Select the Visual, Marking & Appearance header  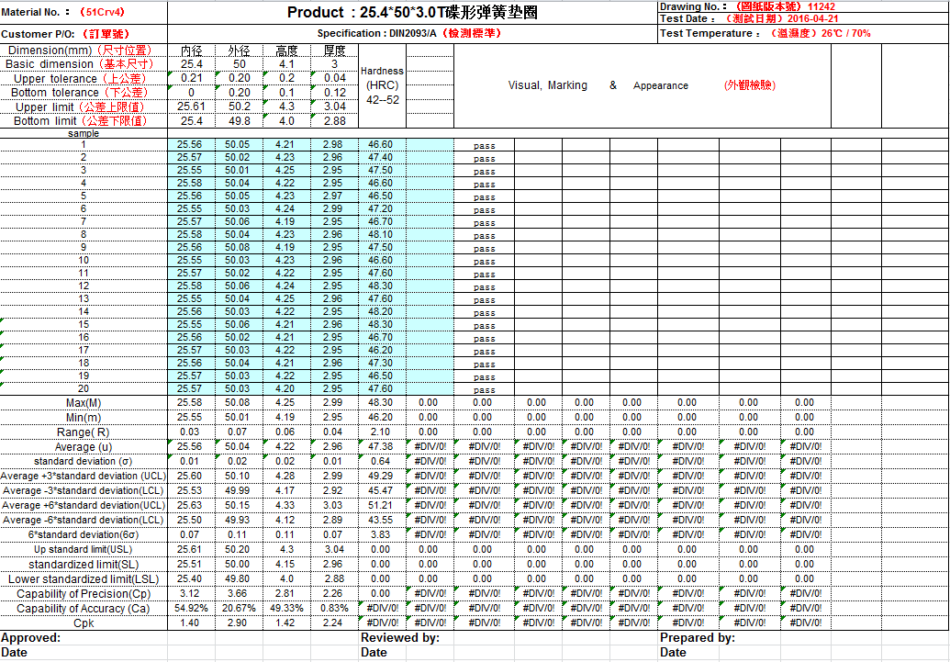642,85
